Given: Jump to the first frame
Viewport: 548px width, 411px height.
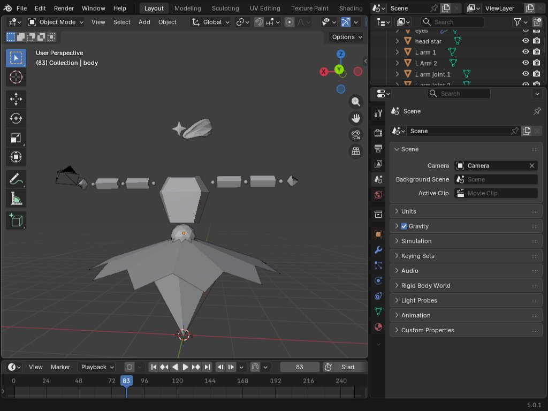Looking at the screenshot, I should [x=154, y=367].
